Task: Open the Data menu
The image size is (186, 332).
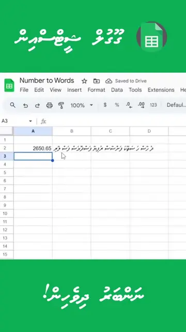Action: [x=117, y=90]
